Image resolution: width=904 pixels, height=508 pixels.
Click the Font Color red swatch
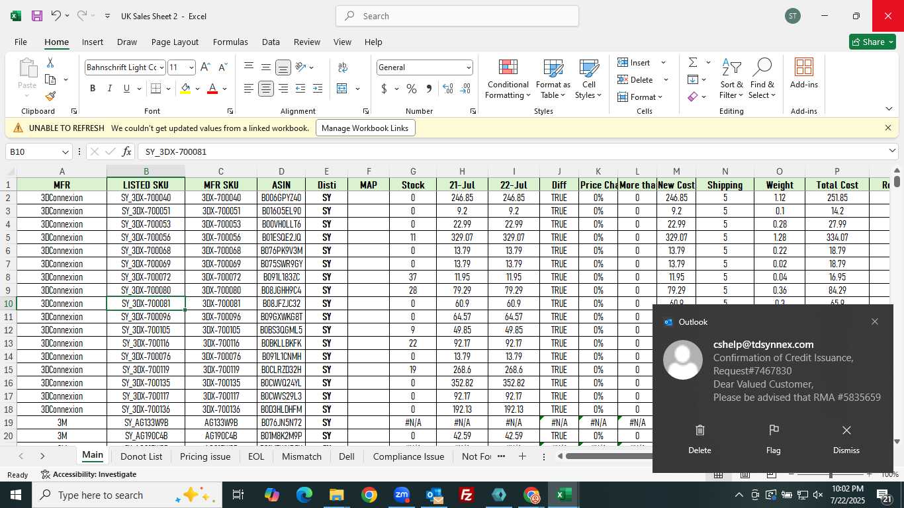(212, 89)
